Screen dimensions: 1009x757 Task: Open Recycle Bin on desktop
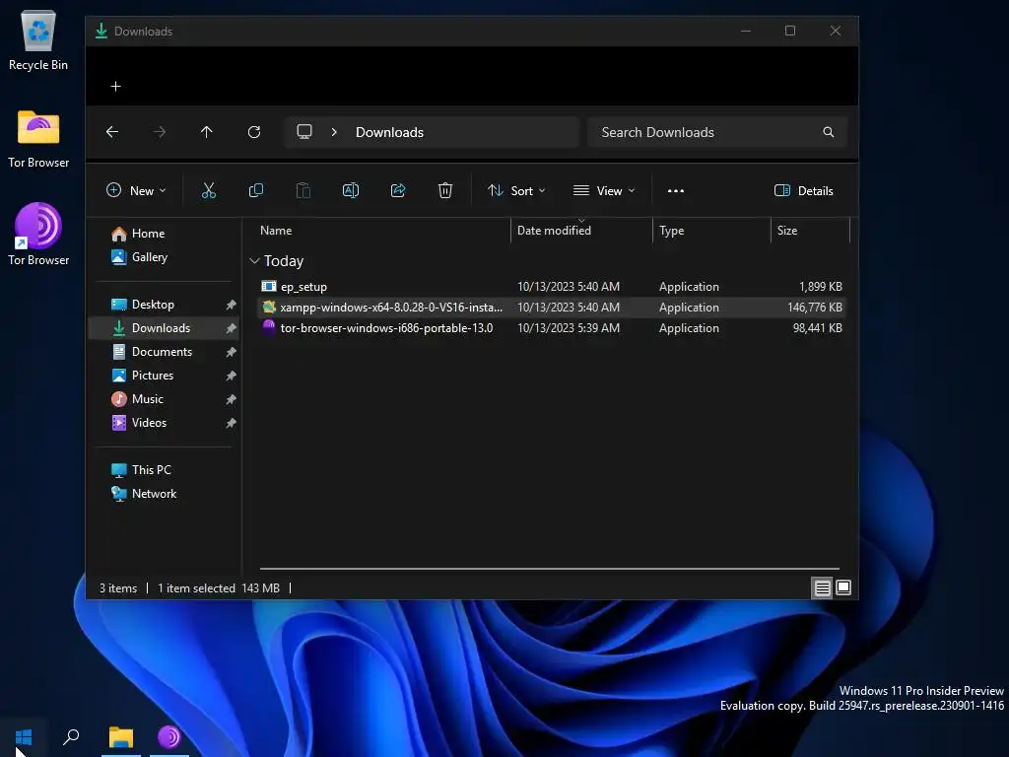(x=38, y=39)
